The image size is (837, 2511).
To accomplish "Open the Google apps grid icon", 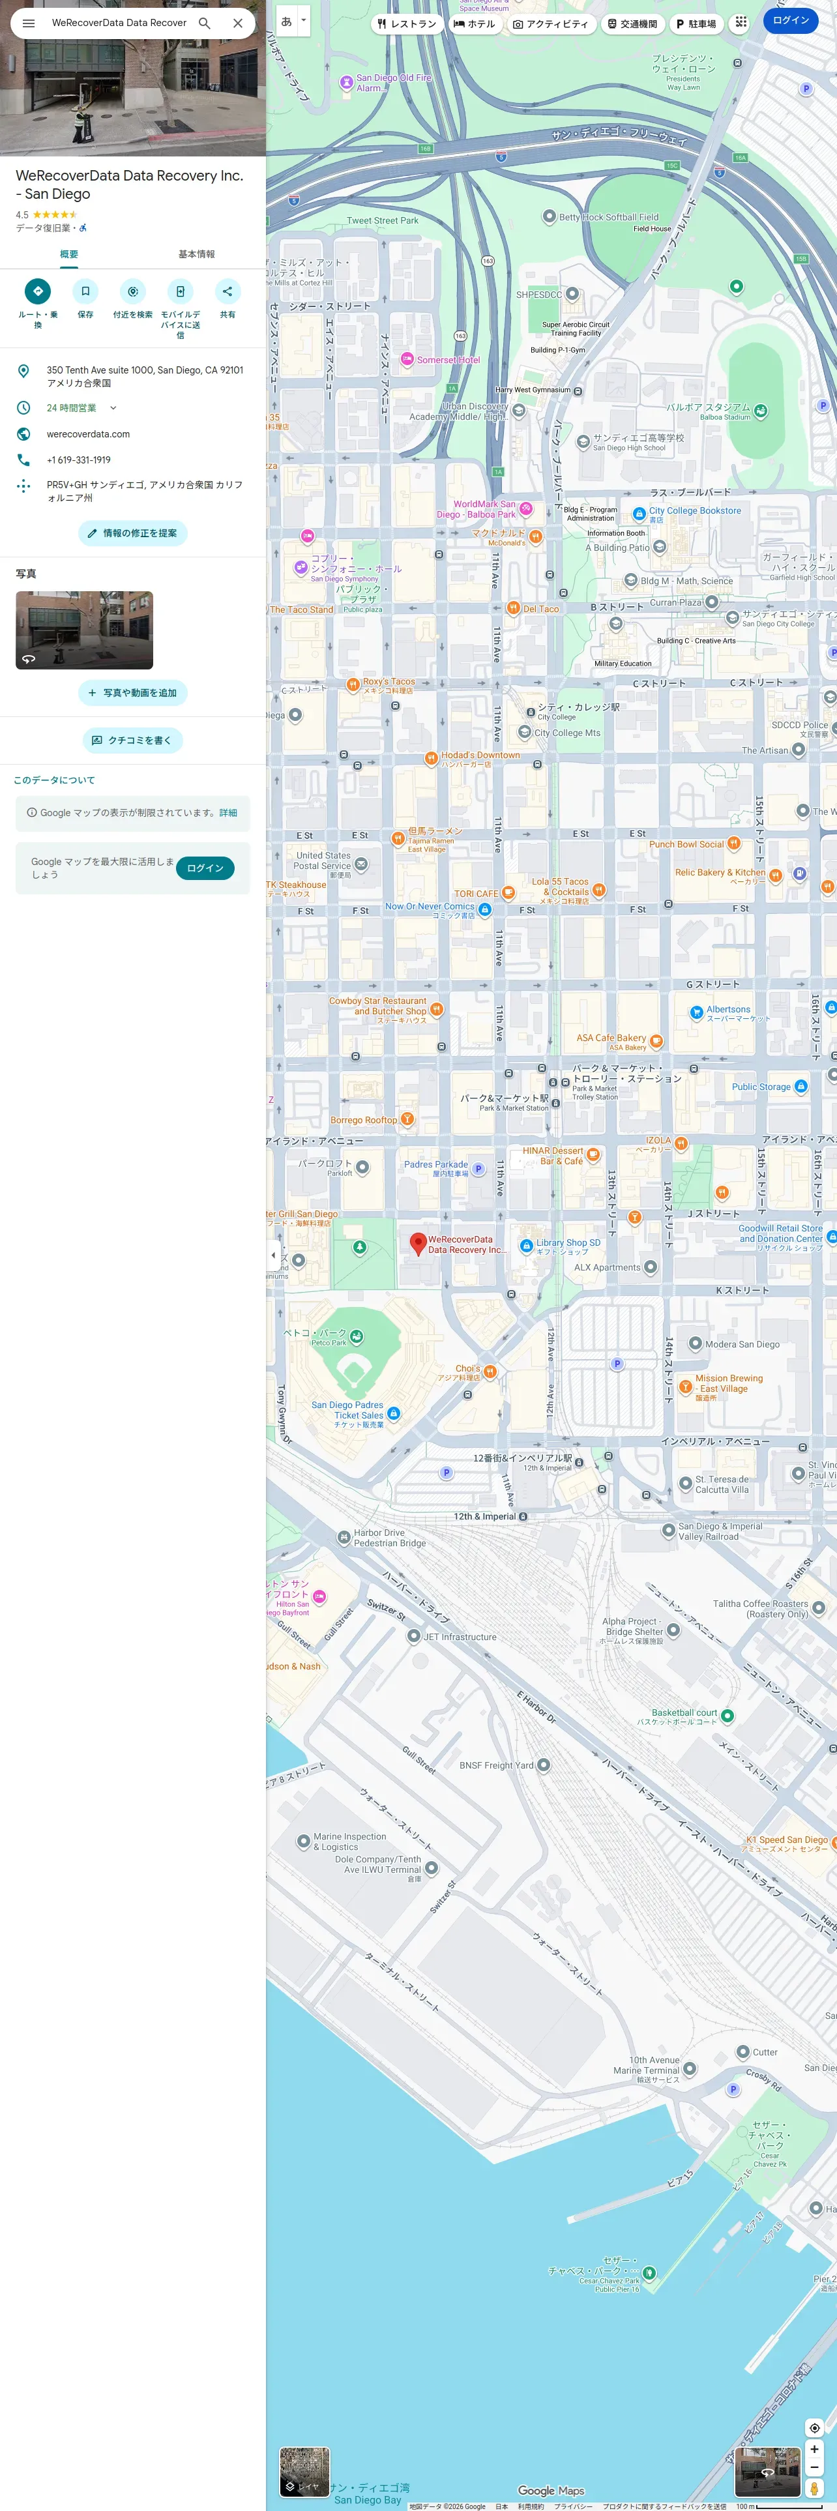I will pyautogui.click(x=741, y=22).
